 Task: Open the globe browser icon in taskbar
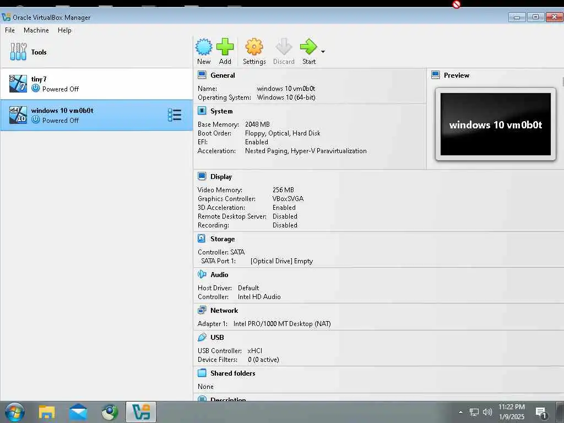(x=110, y=412)
